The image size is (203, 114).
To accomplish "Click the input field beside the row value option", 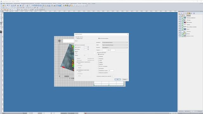I will [x=111, y=71].
